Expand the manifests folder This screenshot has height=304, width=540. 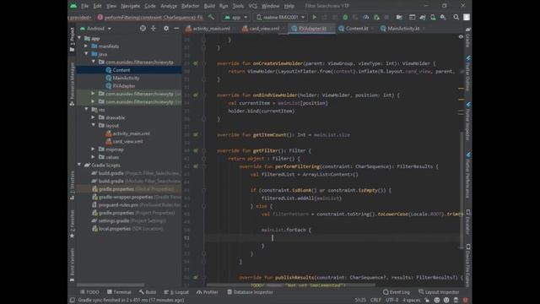[x=86, y=46]
